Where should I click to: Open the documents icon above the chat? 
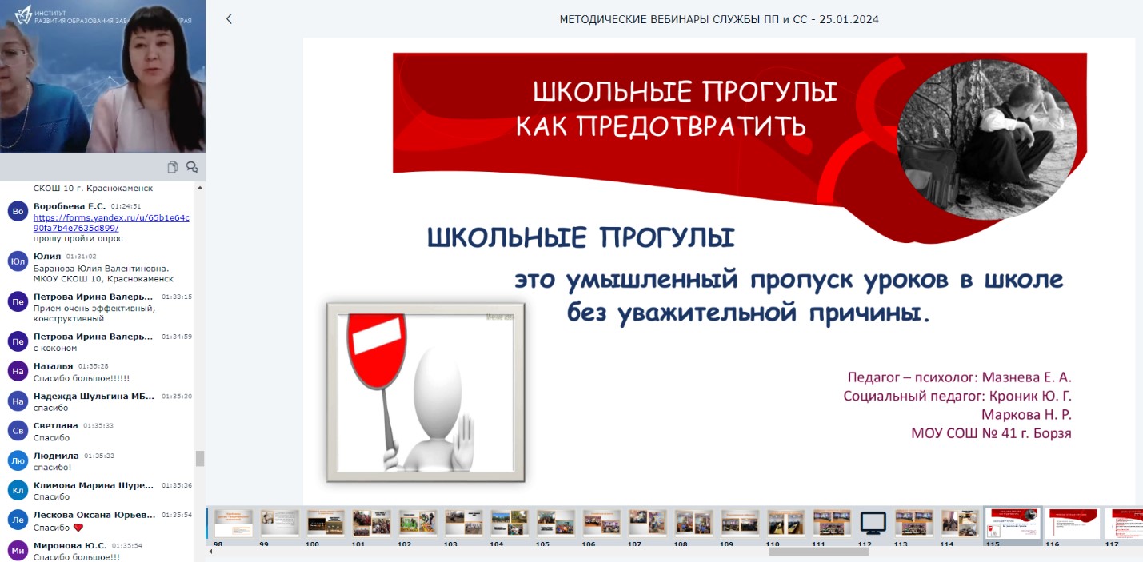pos(173,167)
